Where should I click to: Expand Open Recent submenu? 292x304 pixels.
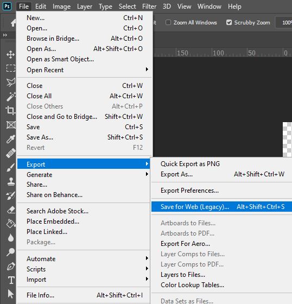[x=85, y=70]
